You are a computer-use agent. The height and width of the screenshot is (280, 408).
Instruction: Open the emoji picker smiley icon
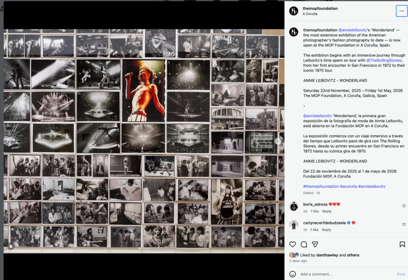point(292,274)
